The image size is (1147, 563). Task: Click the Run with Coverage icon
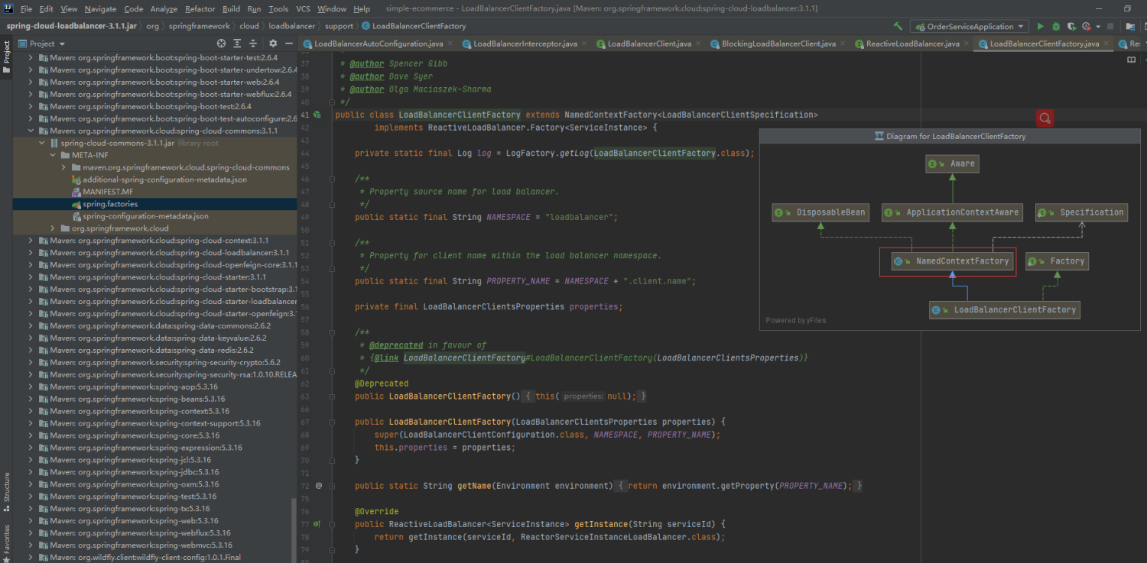point(1071,27)
